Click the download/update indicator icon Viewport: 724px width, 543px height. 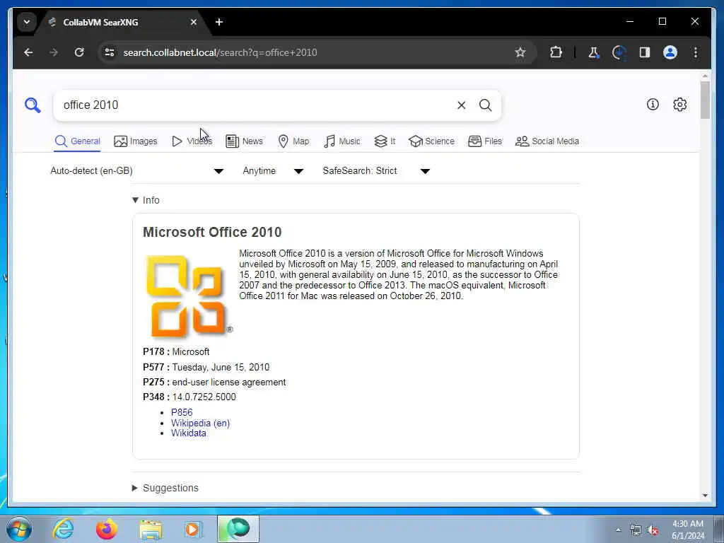tap(619, 52)
